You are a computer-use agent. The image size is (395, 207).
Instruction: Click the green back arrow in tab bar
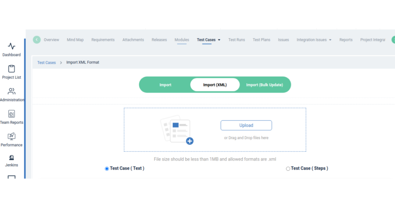pyautogui.click(x=37, y=40)
